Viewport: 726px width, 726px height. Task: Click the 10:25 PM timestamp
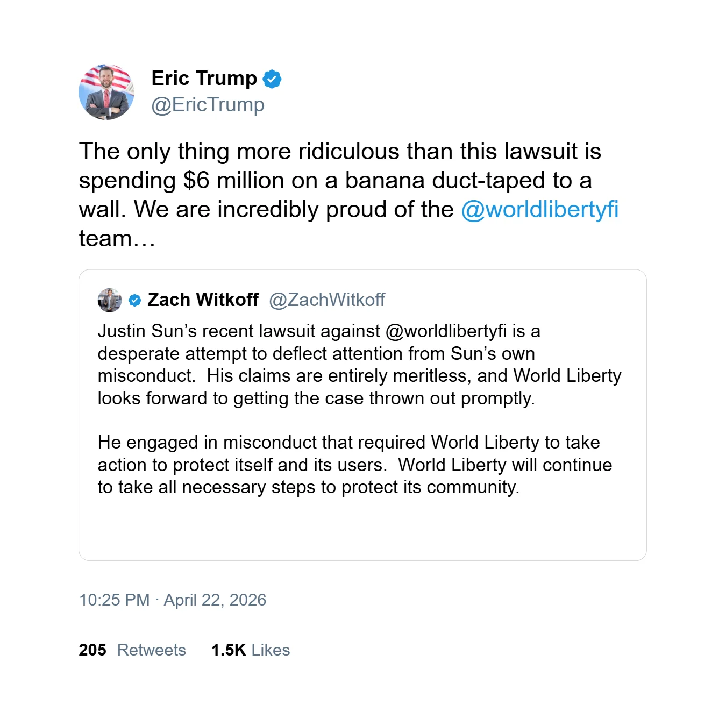pos(114,600)
